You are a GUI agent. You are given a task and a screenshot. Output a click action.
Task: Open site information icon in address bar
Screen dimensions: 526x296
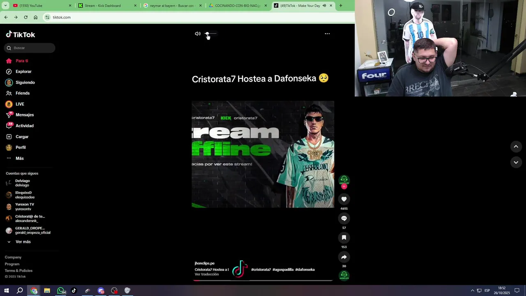click(x=47, y=17)
